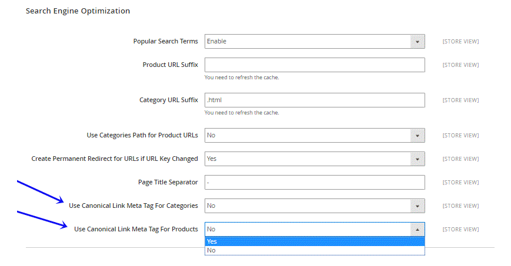Focus the Page Title Separator input field
511x266 pixels.
point(315,183)
